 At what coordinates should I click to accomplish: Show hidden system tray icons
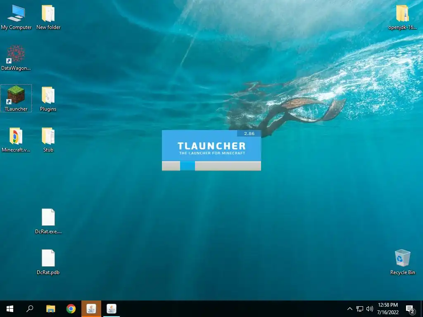pos(349,309)
